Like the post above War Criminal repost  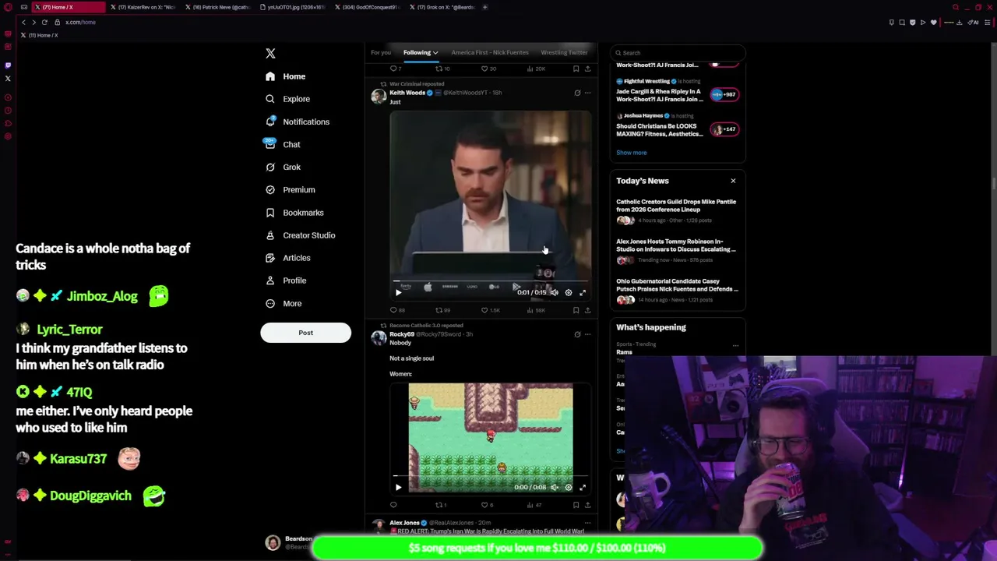[x=484, y=69]
